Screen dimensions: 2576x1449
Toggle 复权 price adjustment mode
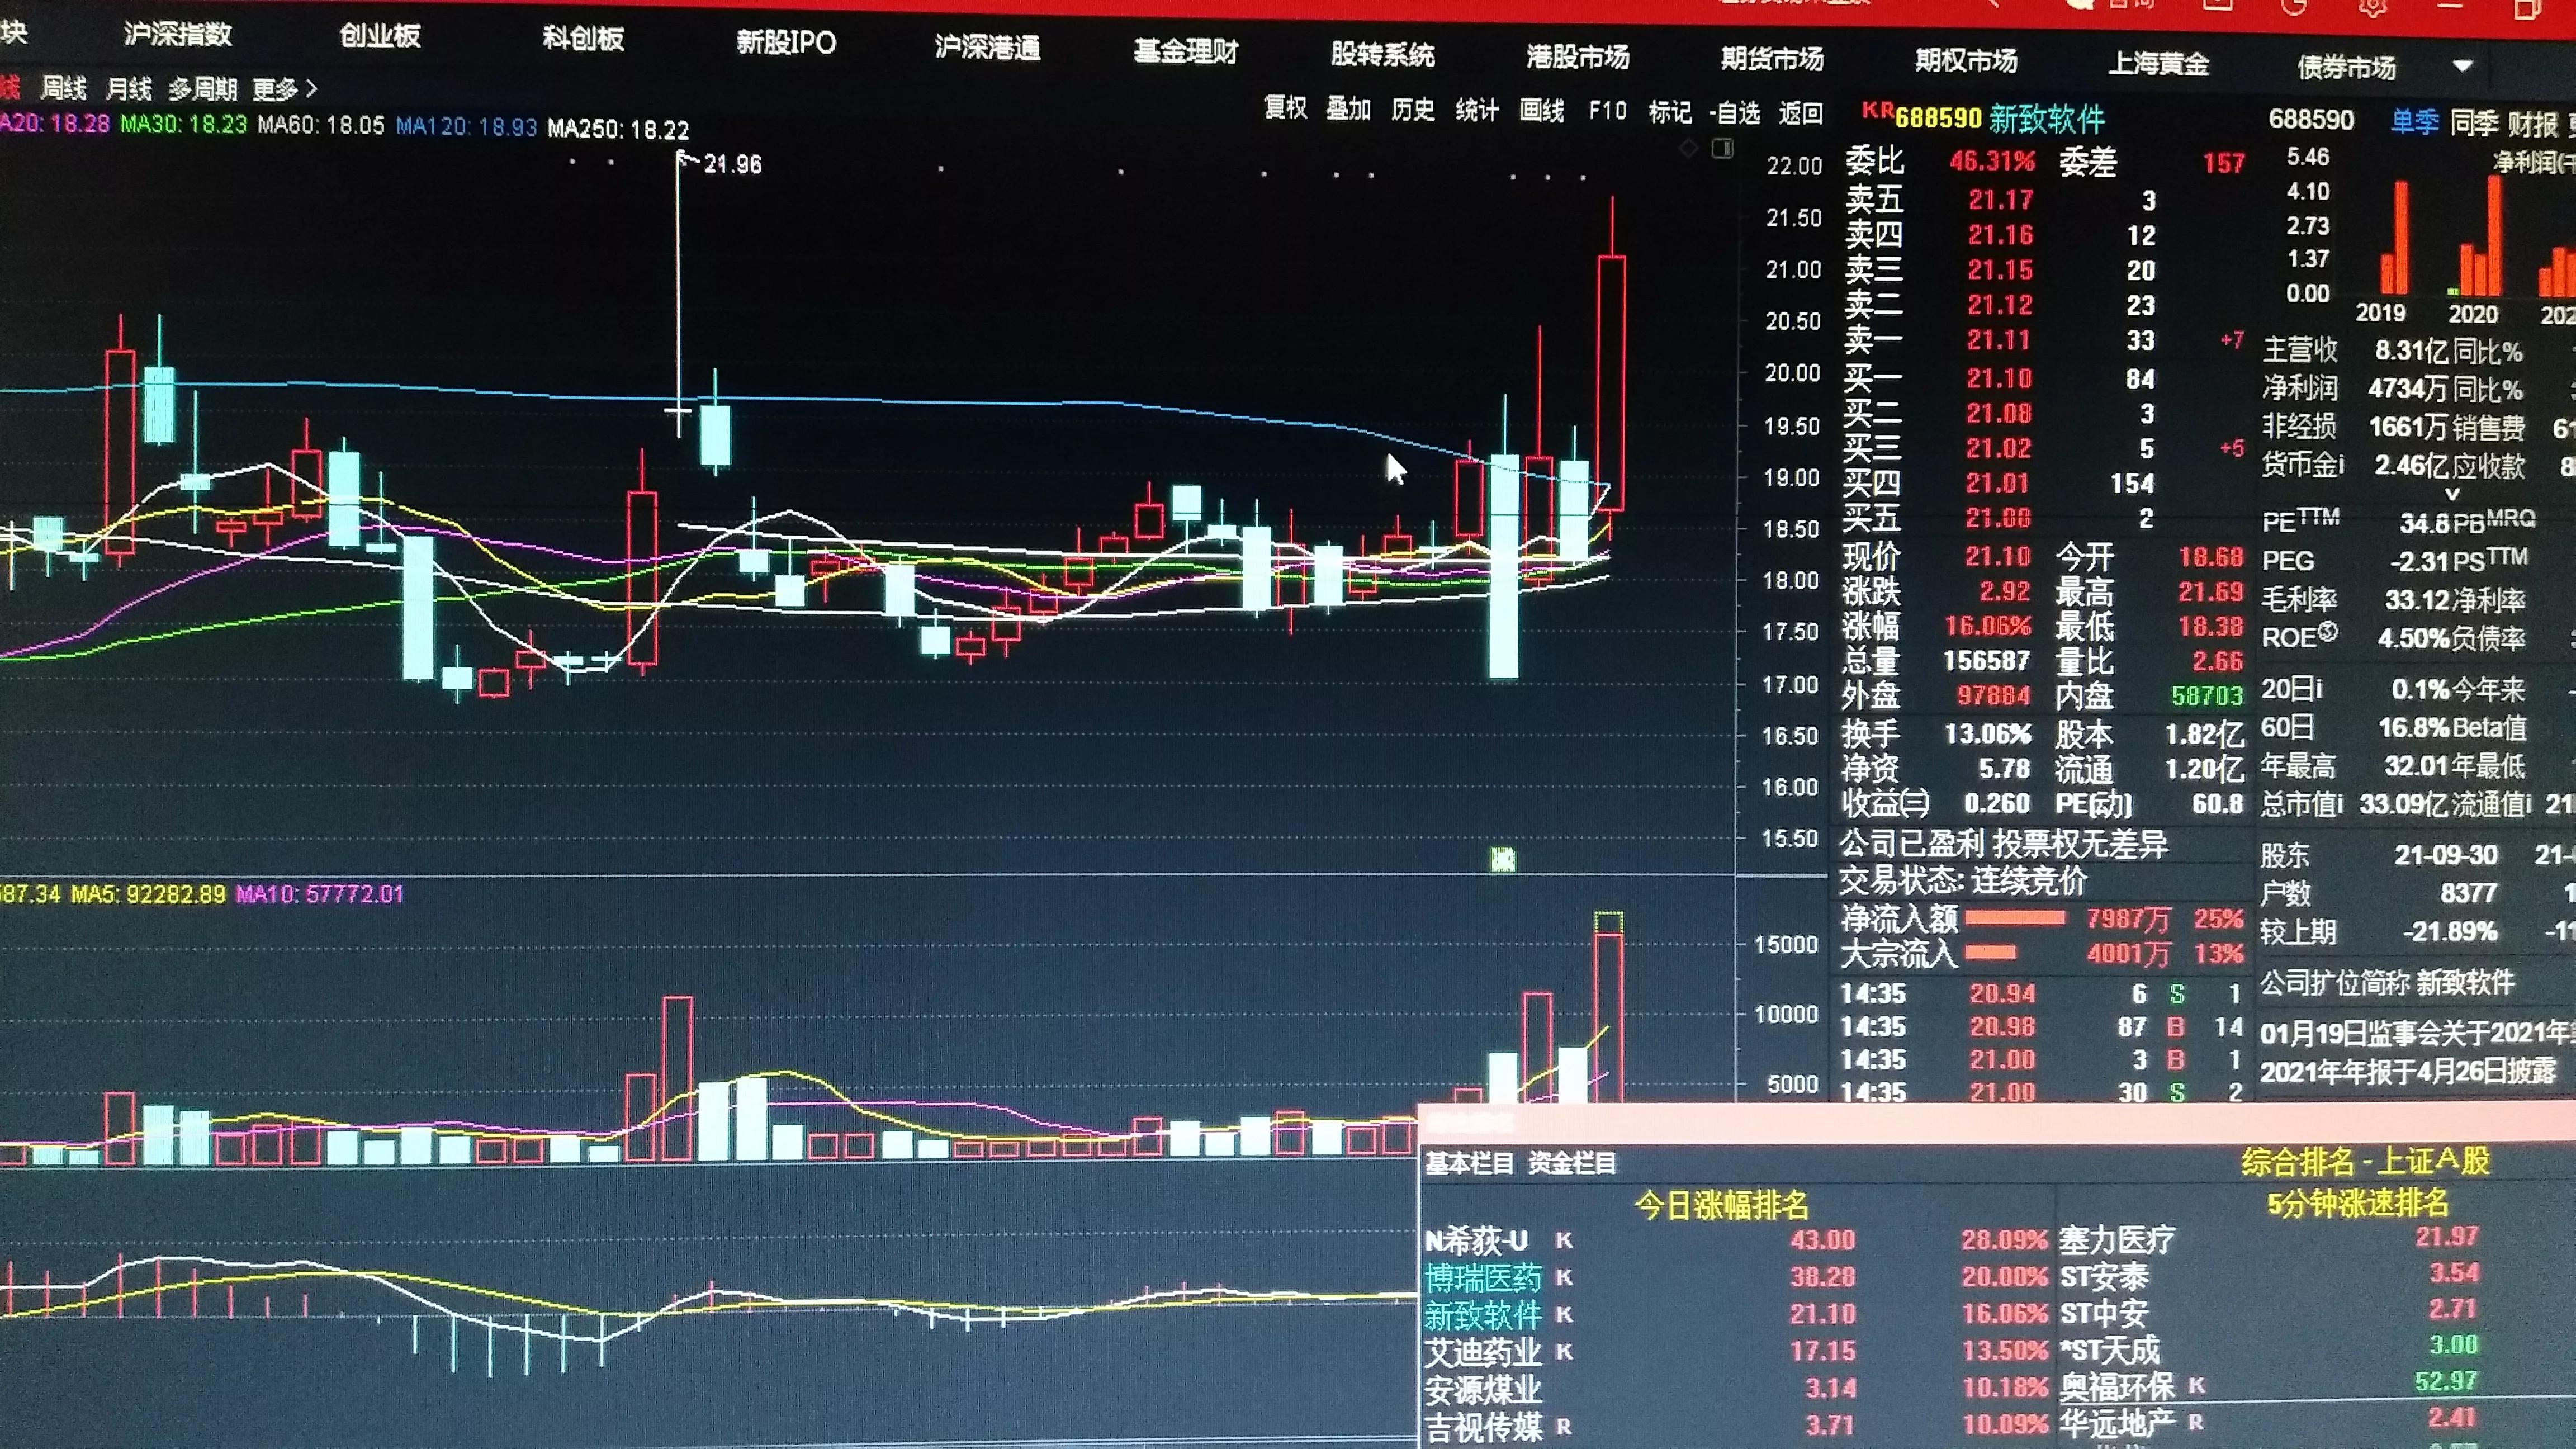(1286, 113)
